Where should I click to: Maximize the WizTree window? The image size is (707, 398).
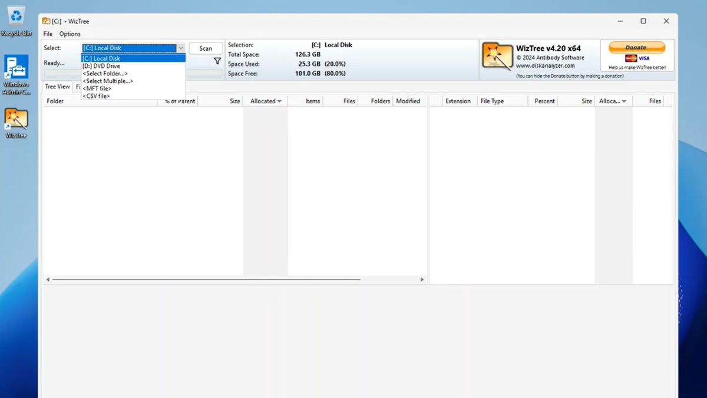pyautogui.click(x=643, y=21)
